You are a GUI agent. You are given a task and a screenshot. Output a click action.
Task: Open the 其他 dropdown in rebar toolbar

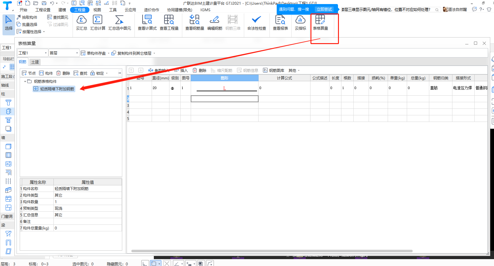click(299, 70)
